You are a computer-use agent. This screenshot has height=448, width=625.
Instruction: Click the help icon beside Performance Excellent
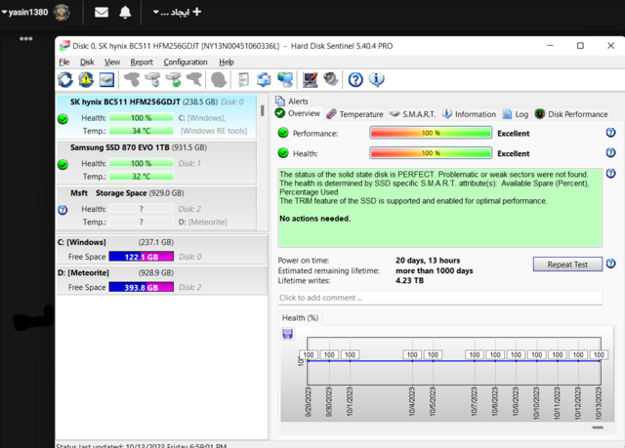(x=610, y=133)
